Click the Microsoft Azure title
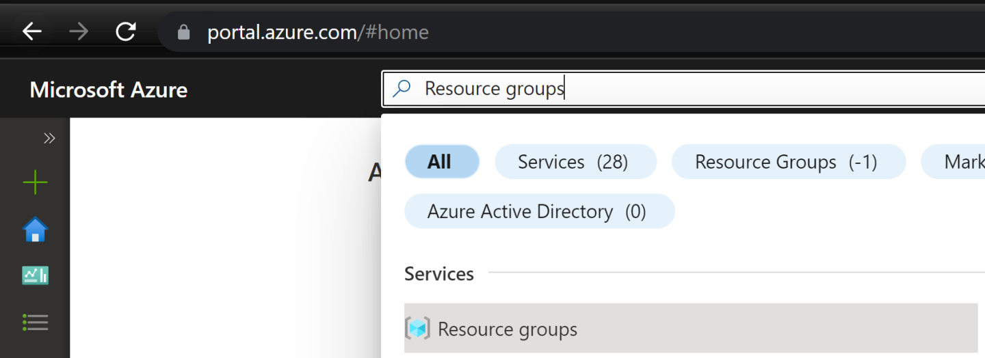The width and height of the screenshot is (985, 358). 108,89
